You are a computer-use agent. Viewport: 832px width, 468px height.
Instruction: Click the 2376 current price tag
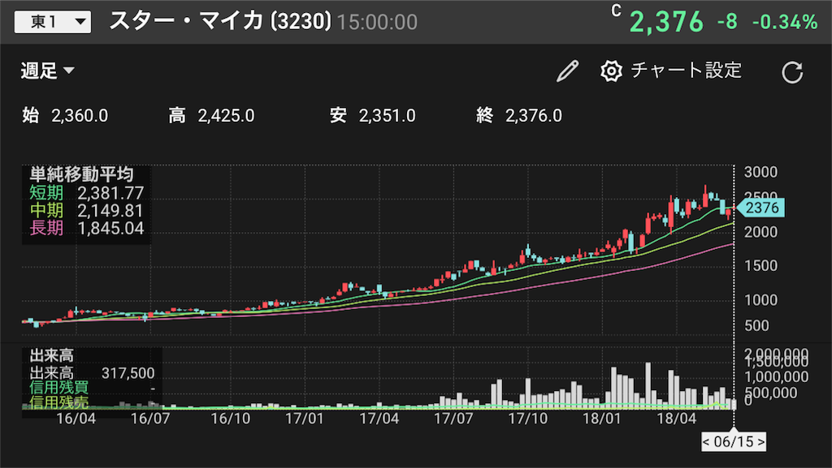click(760, 208)
